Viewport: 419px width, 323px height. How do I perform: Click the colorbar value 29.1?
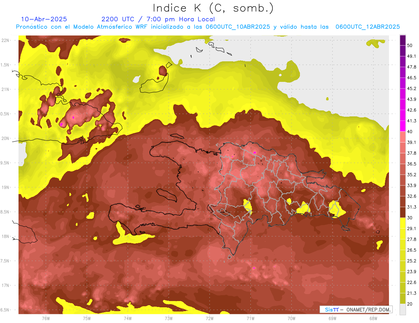[x=412, y=229]
